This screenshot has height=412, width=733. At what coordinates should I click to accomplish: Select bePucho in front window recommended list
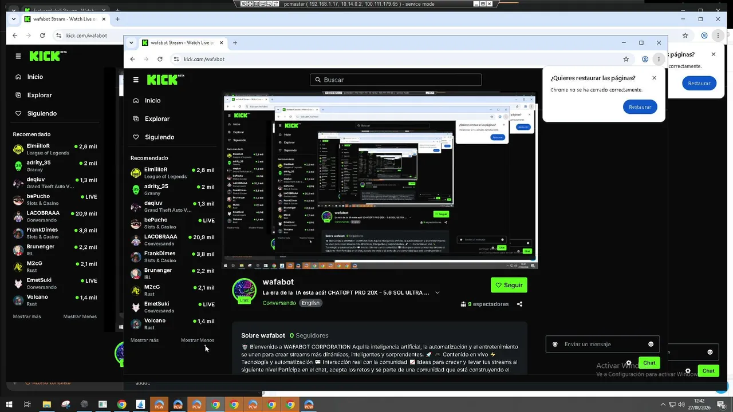click(x=172, y=223)
